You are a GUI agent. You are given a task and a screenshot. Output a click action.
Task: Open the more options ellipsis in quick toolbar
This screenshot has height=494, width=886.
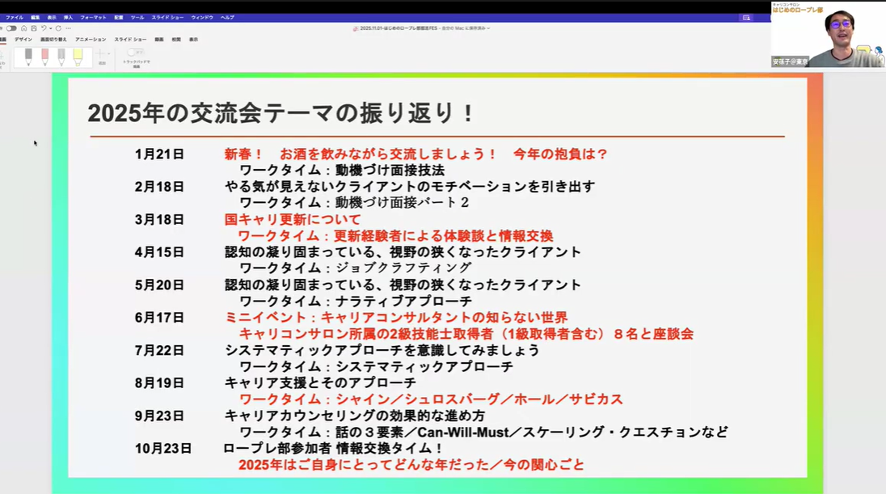[68, 27]
